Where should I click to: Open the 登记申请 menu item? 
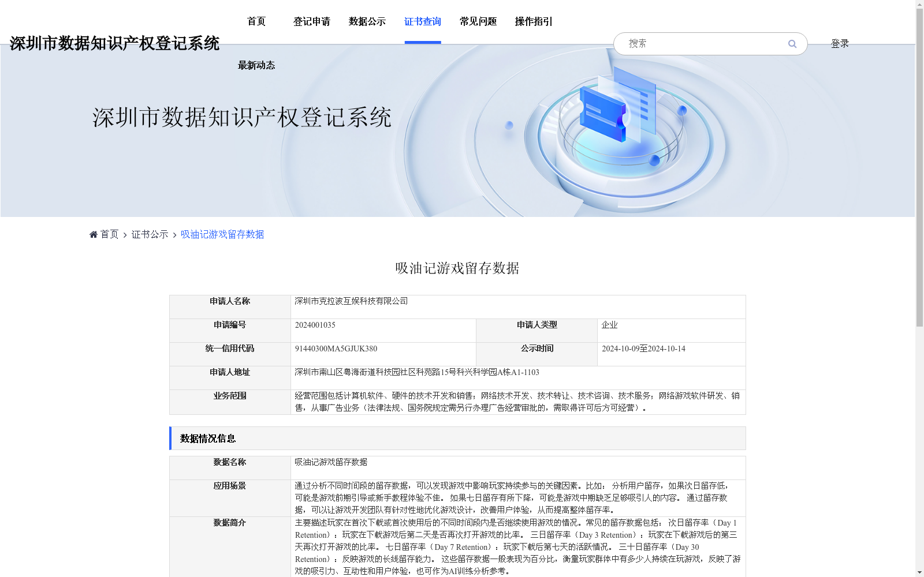coord(312,21)
